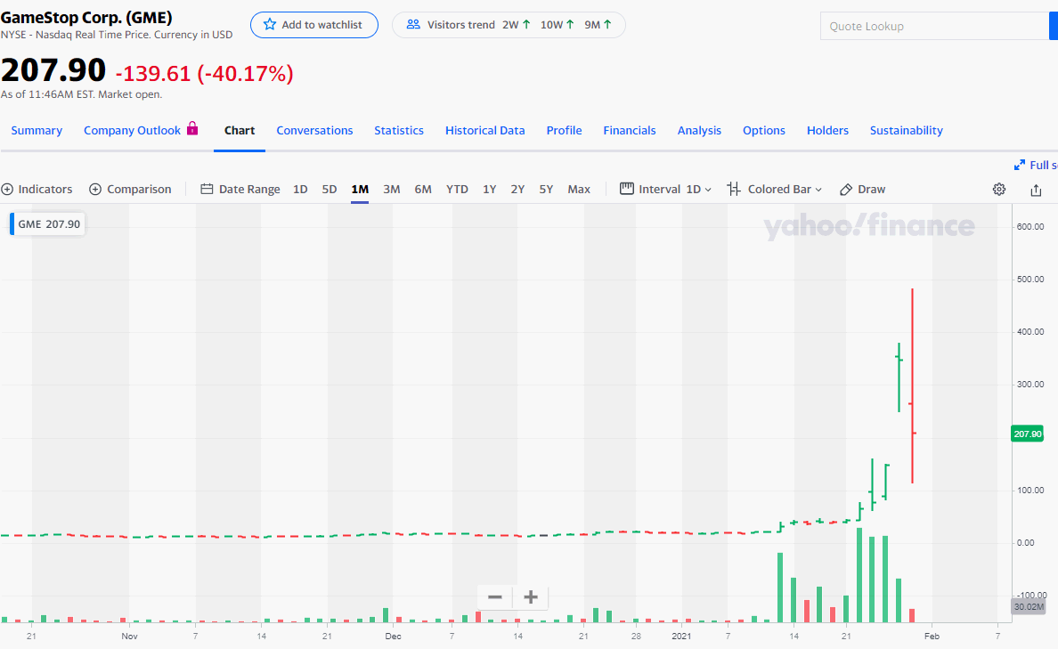Image resolution: width=1058 pixels, height=649 pixels.
Task: Click the 'Dec' date axis label
Action: (x=393, y=637)
